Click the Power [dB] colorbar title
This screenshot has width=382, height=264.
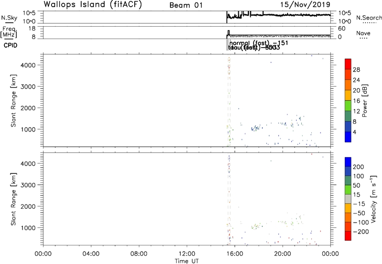[x=364, y=101]
